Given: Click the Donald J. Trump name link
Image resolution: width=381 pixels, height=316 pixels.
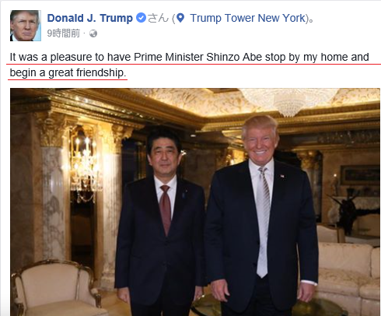Looking at the screenshot, I should click(90, 18).
